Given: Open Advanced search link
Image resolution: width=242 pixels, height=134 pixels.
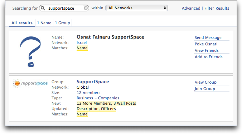Looking at the screenshot, I should click(191, 8).
